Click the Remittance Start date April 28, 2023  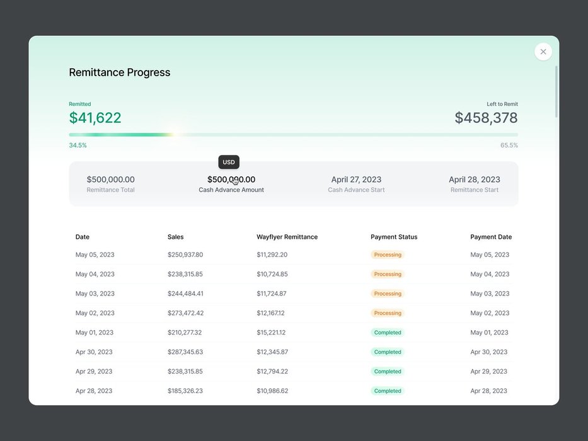pos(475,180)
